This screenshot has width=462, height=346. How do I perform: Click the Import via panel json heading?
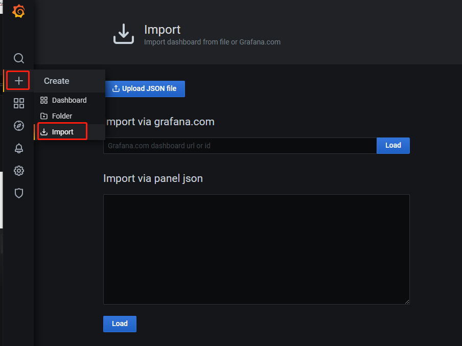point(153,178)
